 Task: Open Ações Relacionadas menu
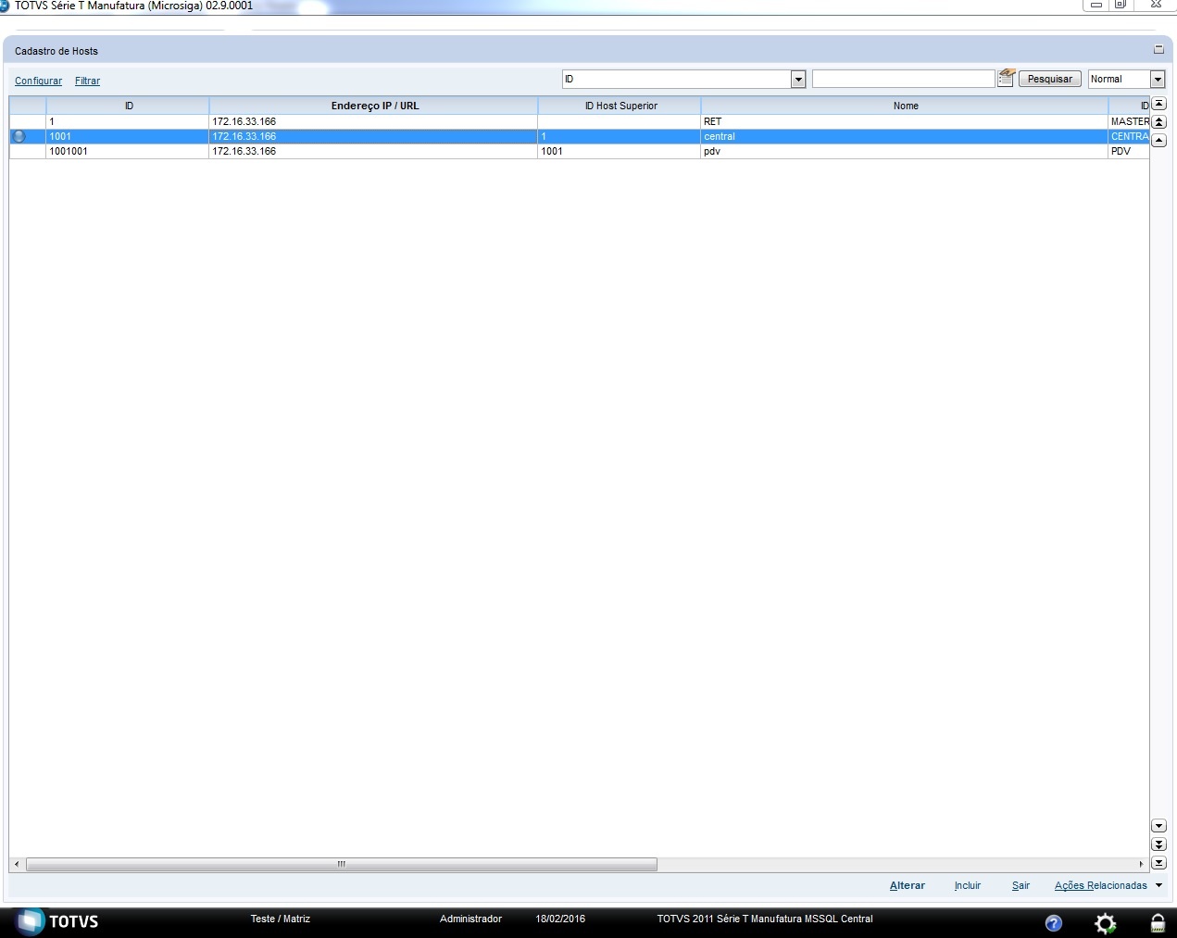(x=1101, y=886)
